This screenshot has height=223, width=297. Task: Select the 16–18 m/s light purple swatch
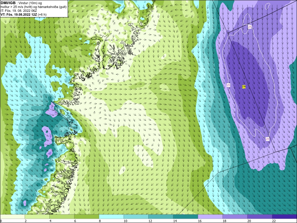210,216
